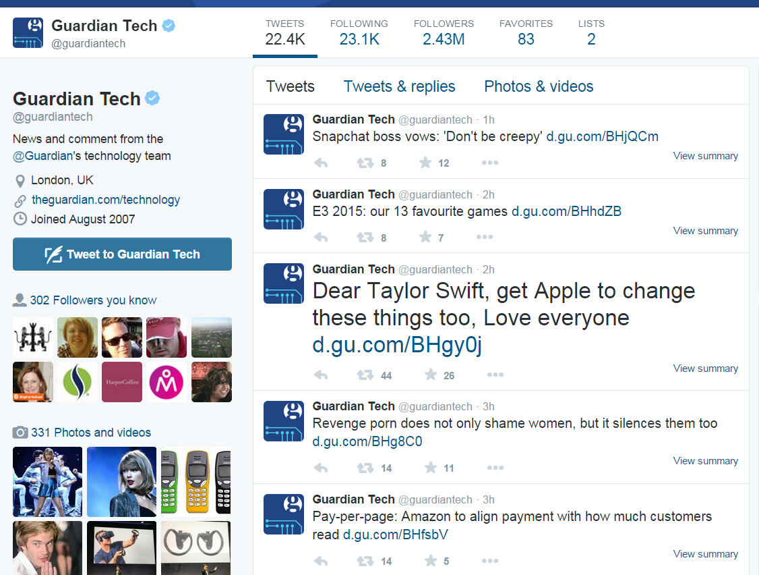Open more options on Taylor Swift tweet
The height and width of the screenshot is (575, 759).
(495, 375)
